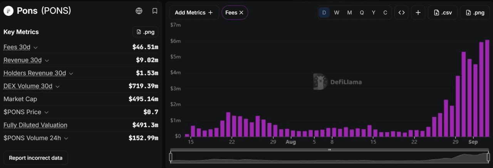Click the left range slider handle
This screenshot has height=168, width=493.
(171, 157)
